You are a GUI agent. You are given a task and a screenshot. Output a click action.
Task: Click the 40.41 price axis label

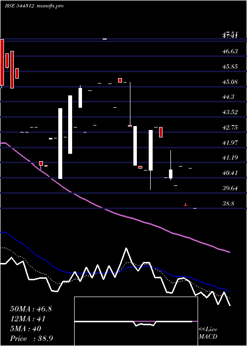click(x=230, y=173)
